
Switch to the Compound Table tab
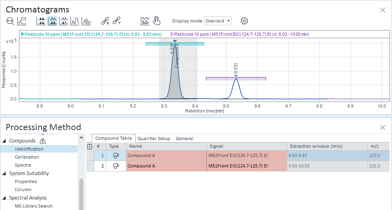pos(113,138)
